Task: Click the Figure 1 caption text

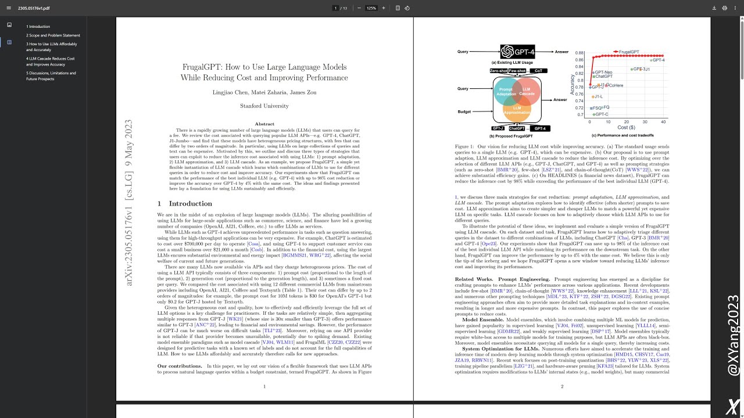Action: (562, 165)
